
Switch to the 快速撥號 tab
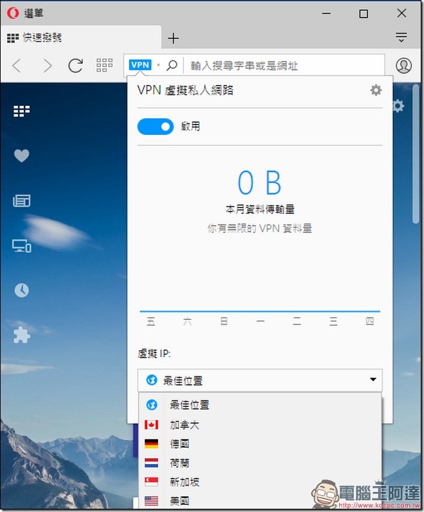pyautogui.click(x=80, y=38)
